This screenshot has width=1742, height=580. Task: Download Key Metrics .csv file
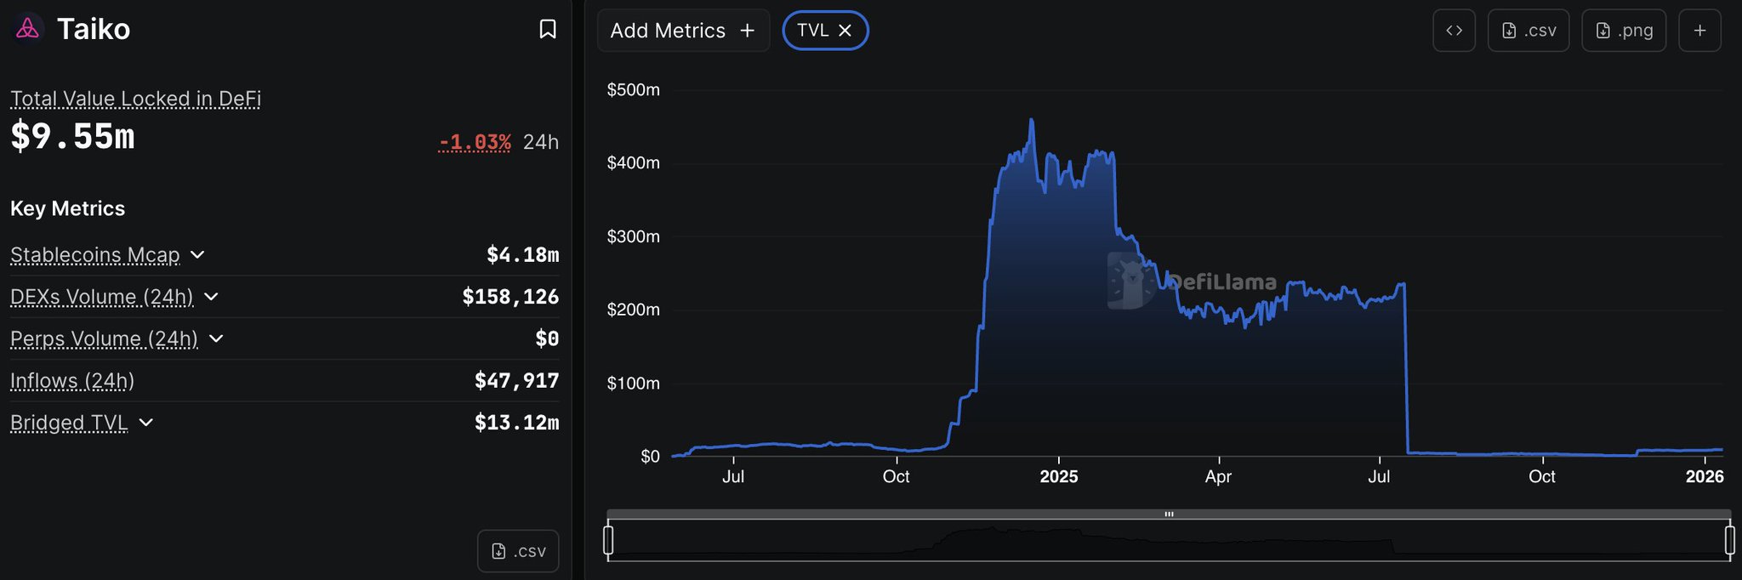[518, 551]
